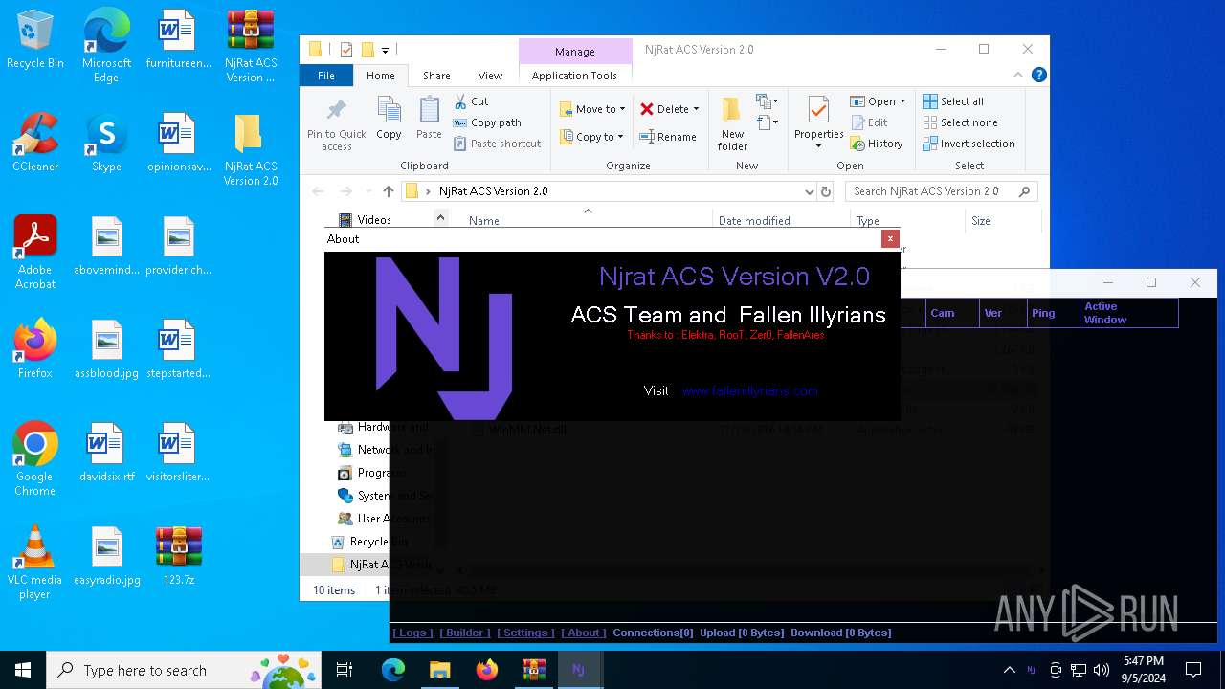Select Recycle Bin in the navigation pane
Viewport: 1225px width, 689px height.
pyautogui.click(x=379, y=542)
